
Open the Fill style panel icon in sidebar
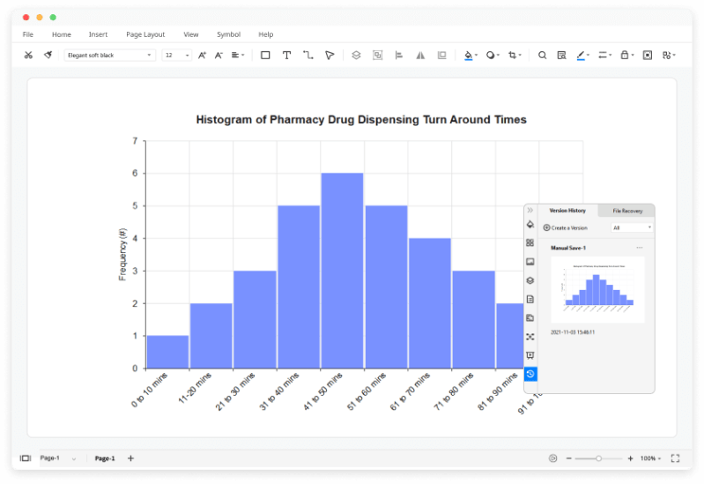530,224
